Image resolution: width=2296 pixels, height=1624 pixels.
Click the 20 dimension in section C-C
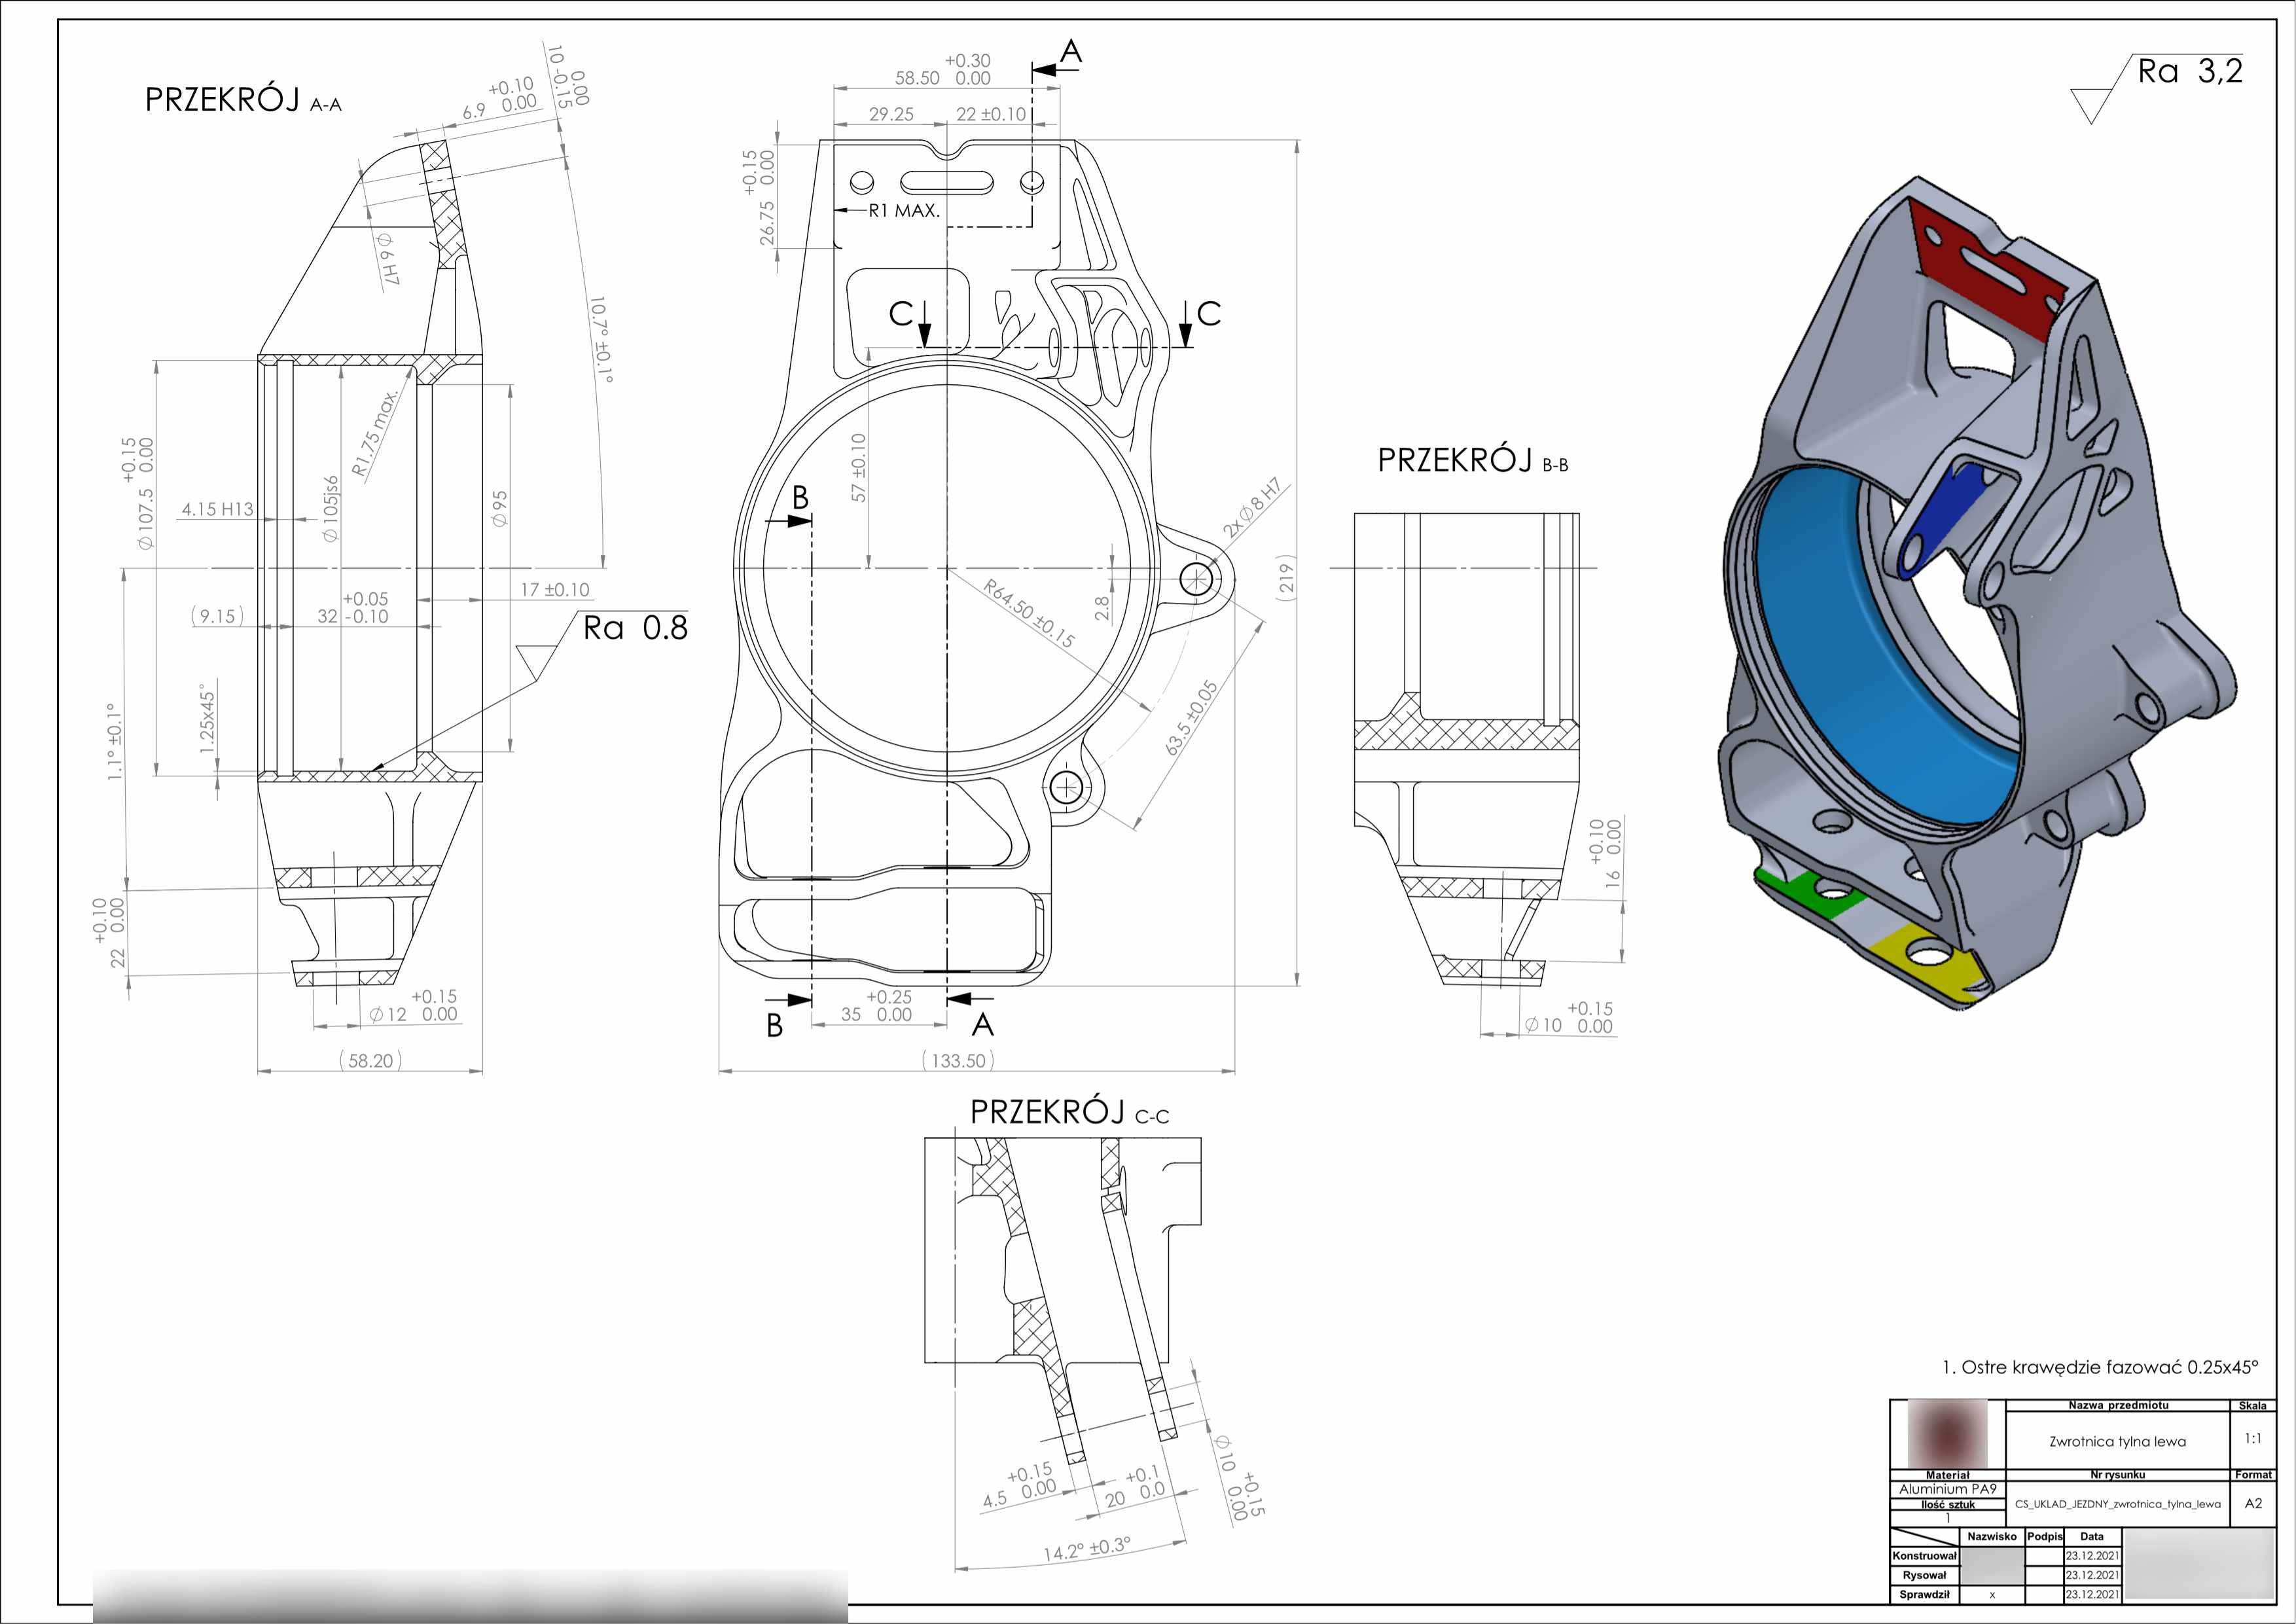point(1135,1487)
